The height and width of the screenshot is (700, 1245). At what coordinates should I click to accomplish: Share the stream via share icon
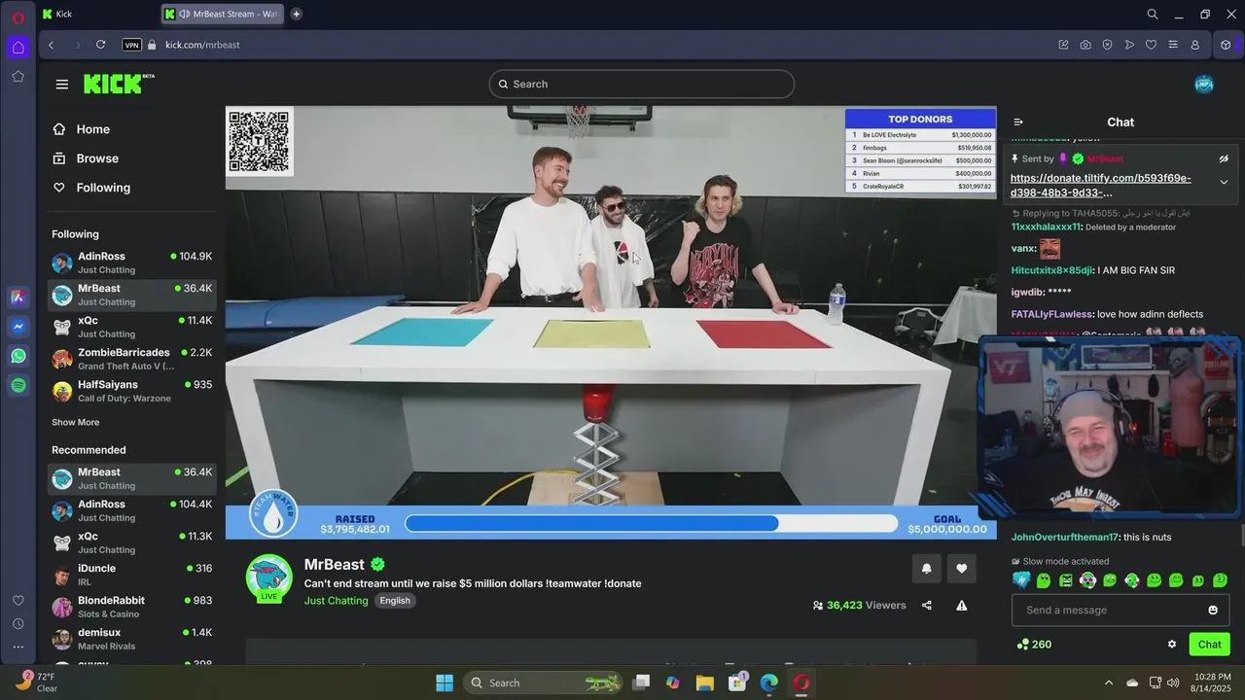[x=927, y=605]
